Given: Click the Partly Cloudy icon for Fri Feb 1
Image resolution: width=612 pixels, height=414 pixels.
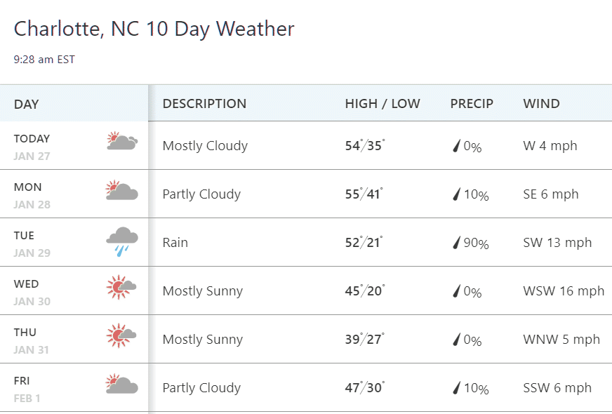Looking at the screenshot, I should point(122,384).
